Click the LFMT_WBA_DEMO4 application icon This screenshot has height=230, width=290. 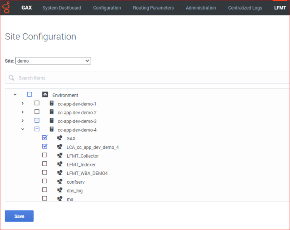60,172
